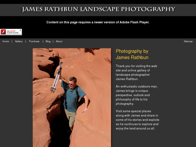This screenshot has height=147, width=196.
Task: Visit the Blog link in navigation bar
Action: (48, 42)
